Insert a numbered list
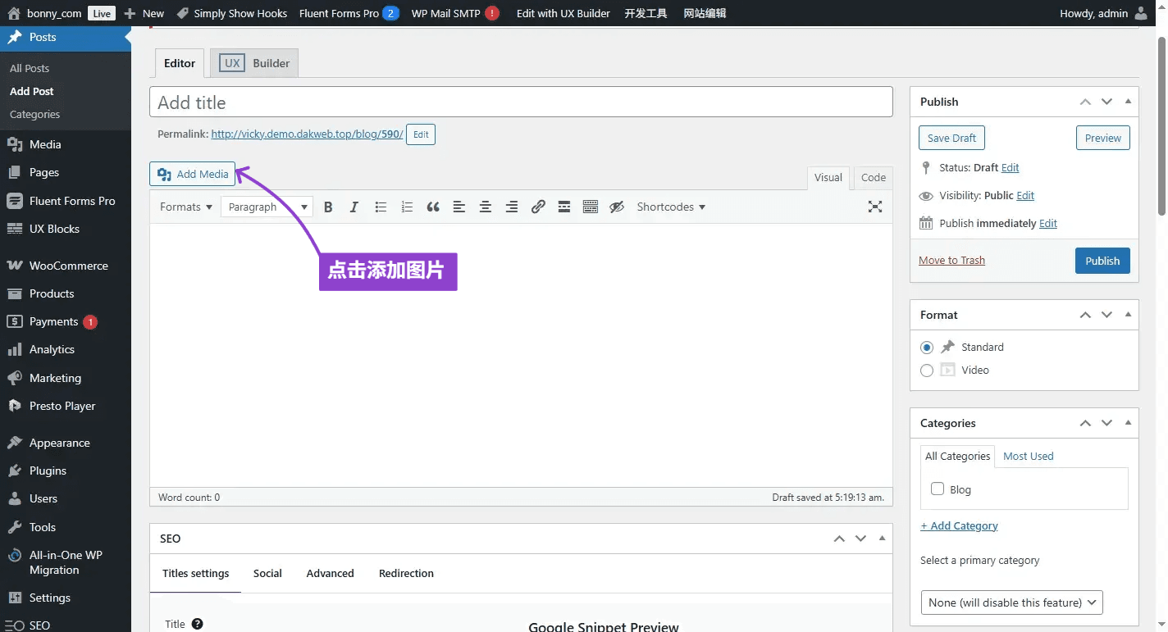 (x=407, y=207)
